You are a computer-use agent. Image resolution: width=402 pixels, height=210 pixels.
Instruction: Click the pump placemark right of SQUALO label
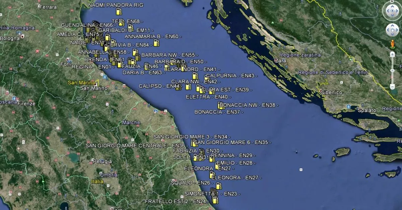(219, 186)
